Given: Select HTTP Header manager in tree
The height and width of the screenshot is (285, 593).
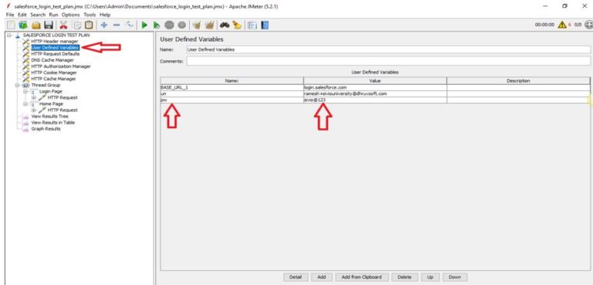Looking at the screenshot, I should pos(55,41).
